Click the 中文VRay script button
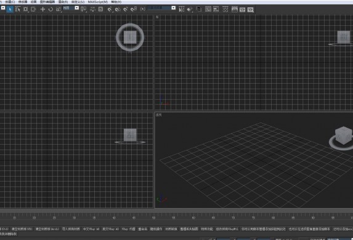This screenshot has height=240, width=353. [91, 229]
